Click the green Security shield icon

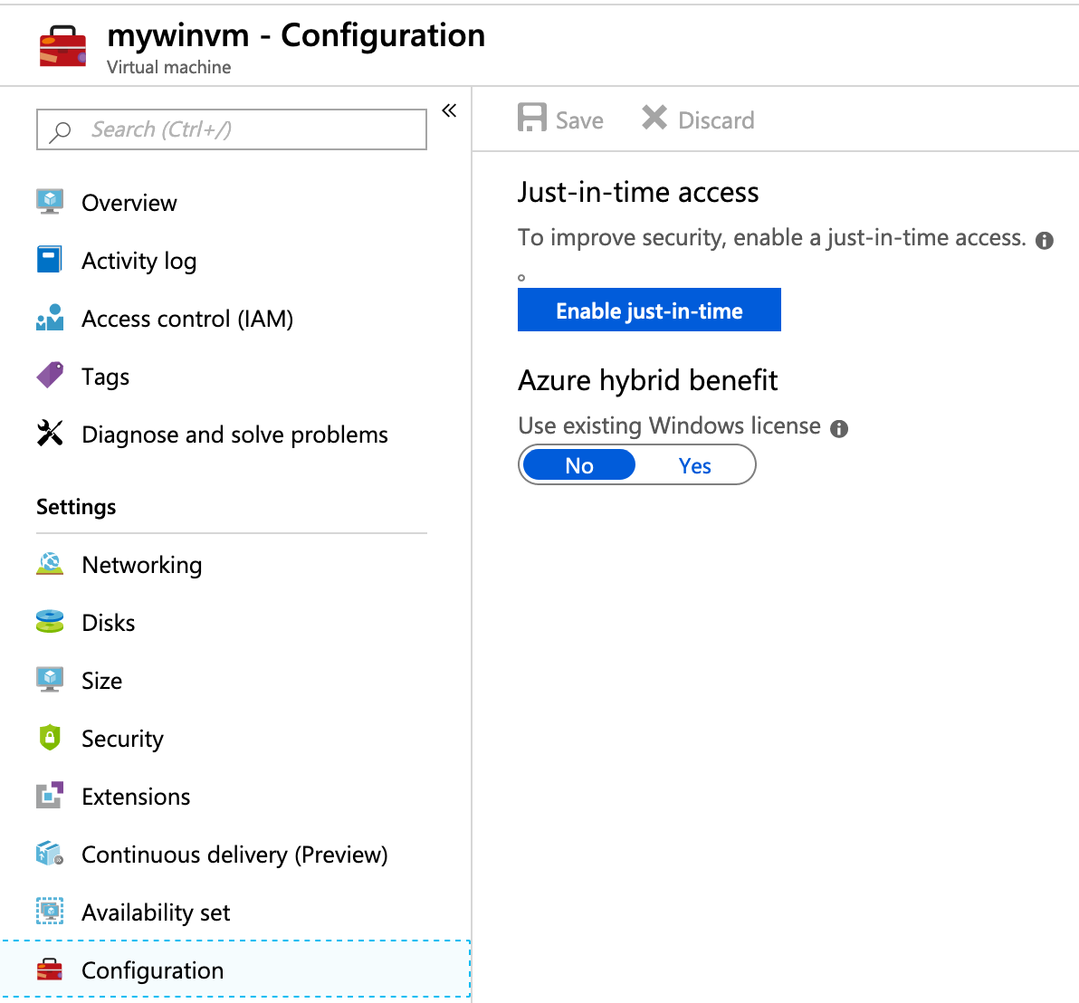coord(50,738)
